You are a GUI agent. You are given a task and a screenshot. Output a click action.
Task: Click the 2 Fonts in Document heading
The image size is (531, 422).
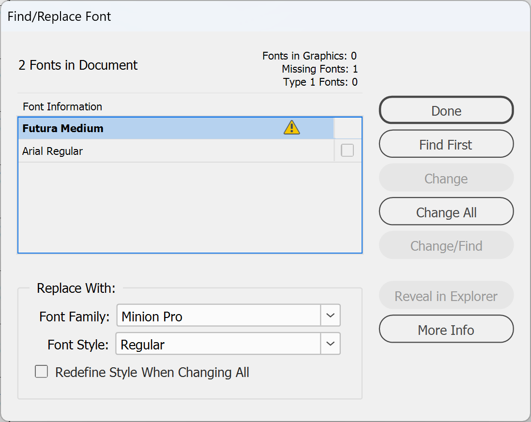click(78, 65)
